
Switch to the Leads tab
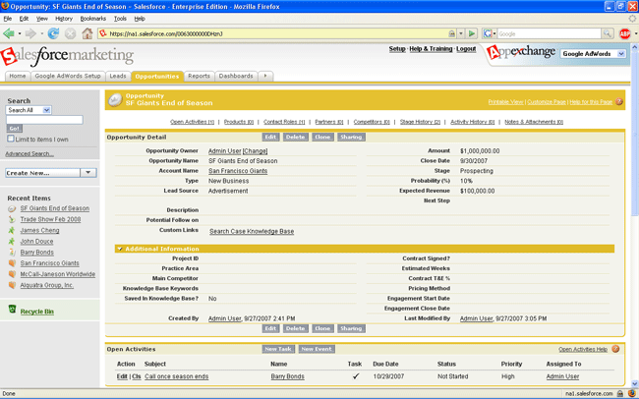pyautogui.click(x=118, y=76)
